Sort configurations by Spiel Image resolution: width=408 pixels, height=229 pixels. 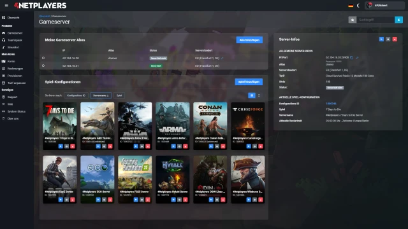click(x=119, y=95)
